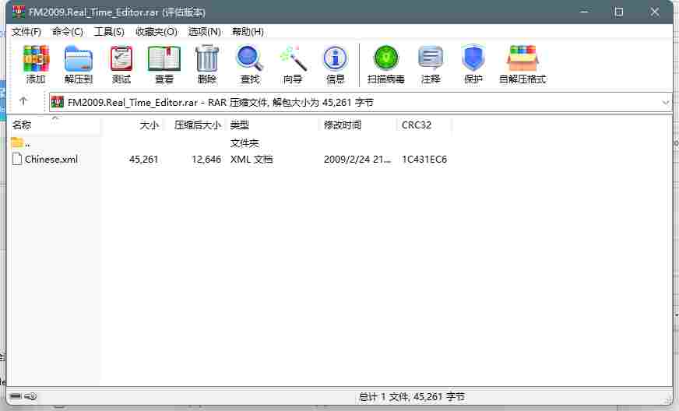This screenshot has height=411, width=679.
Task: Minimize the WinRAR window
Action: [584, 12]
